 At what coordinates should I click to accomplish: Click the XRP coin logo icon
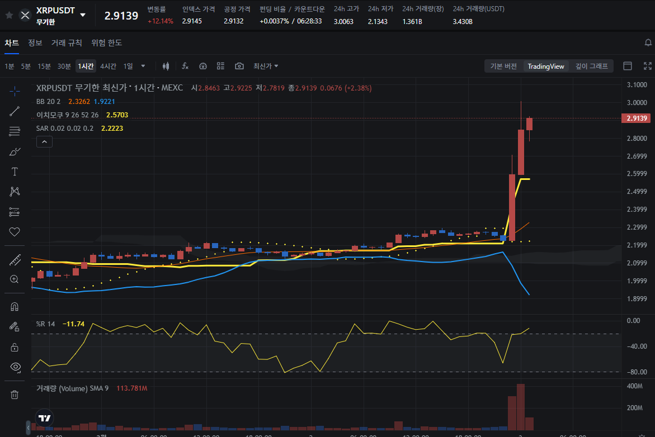click(25, 16)
